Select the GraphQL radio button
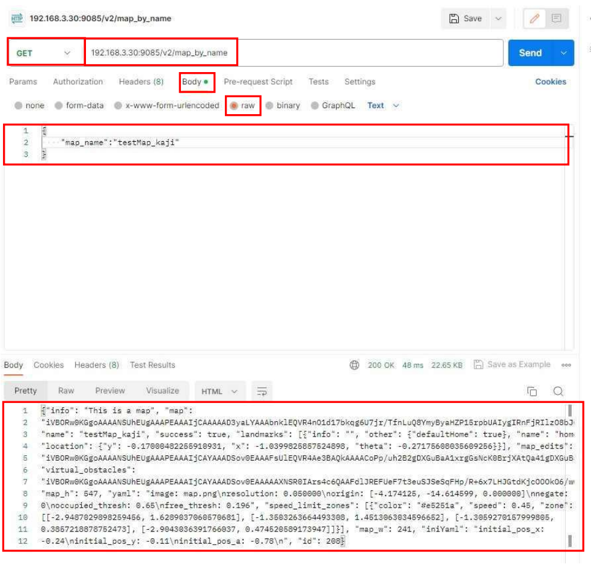The width and height of the screenshot is (591, 567). (x=315, y=106)
